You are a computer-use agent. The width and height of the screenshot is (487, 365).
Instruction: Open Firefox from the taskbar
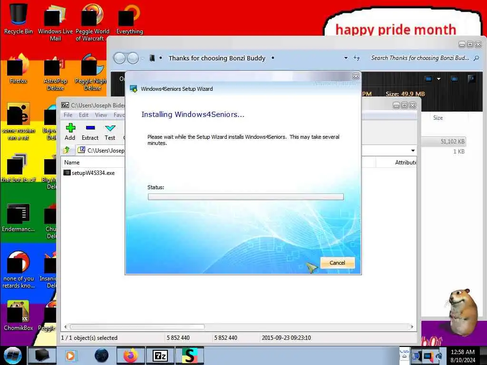coord(131,355)
